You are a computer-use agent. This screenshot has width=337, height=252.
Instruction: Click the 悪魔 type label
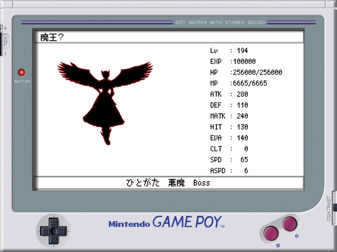pos(177,183)
